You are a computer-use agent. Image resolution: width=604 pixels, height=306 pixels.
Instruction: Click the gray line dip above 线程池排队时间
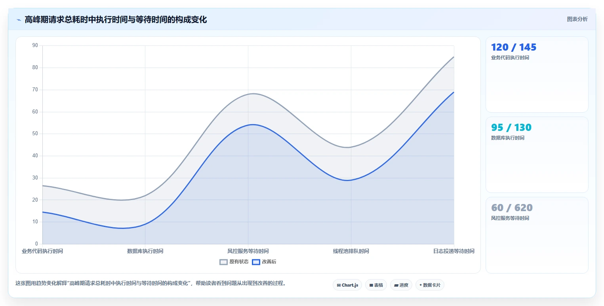pyautogui.click(x=348, y=147)
